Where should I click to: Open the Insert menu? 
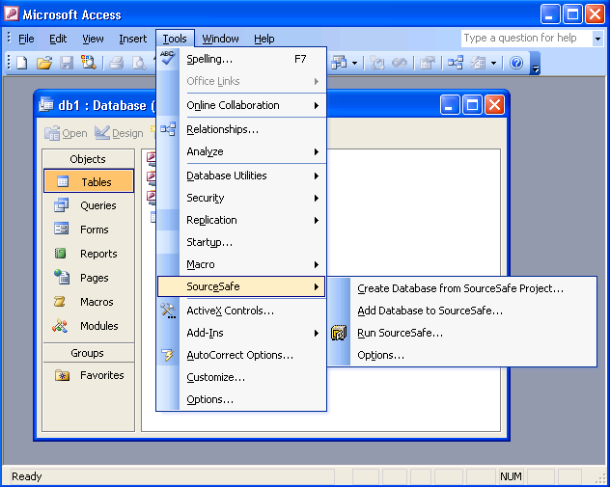coord(132,39)
